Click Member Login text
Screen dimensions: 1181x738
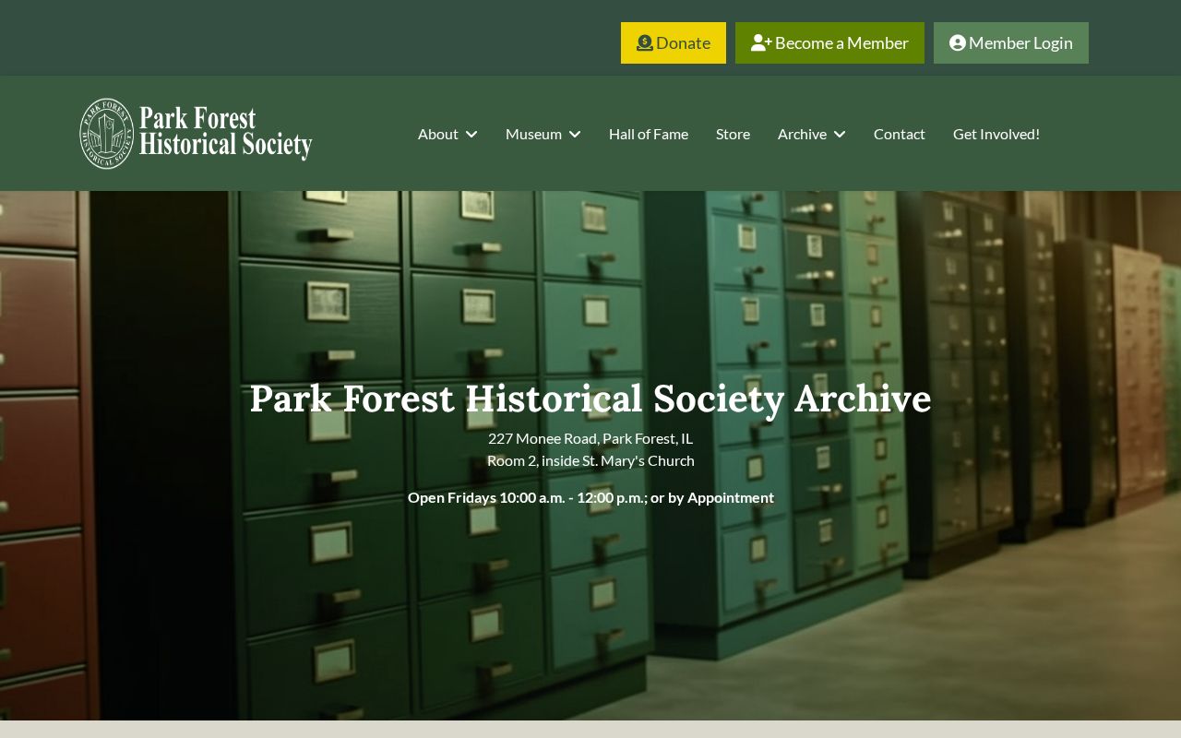tap(1020, 43)
